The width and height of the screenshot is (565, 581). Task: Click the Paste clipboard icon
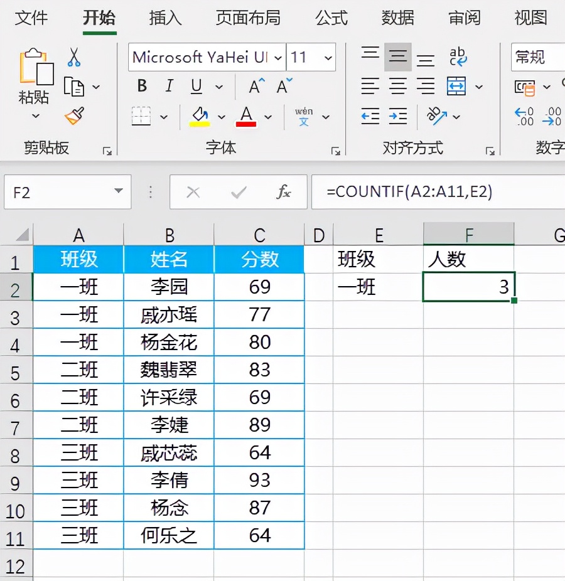(36, 67)
